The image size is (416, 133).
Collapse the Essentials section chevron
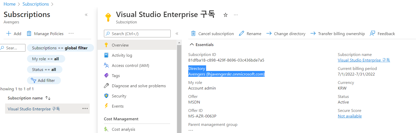192,45
